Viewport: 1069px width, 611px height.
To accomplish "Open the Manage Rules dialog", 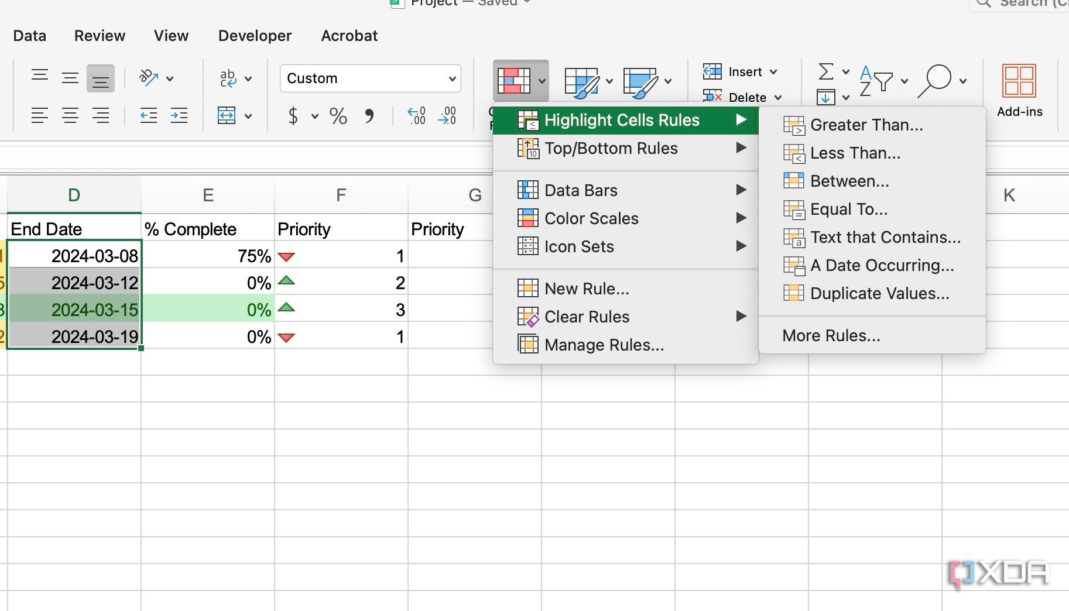I will pos(604,345).
